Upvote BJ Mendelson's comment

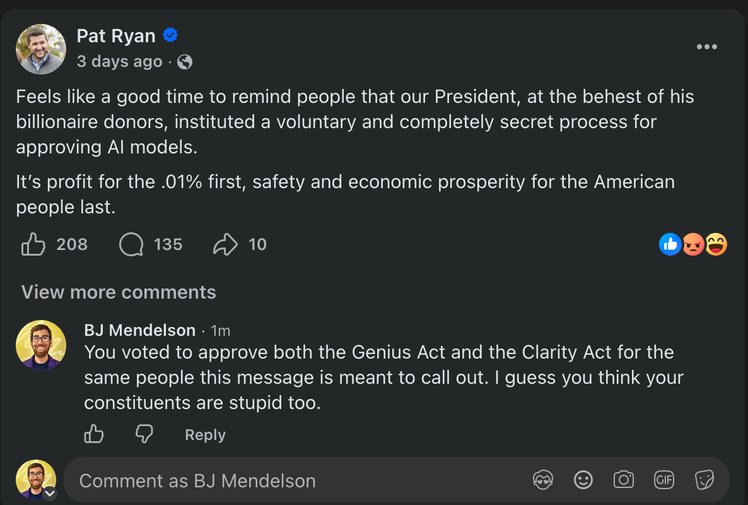pyautogui.click(x=94, y=434)
